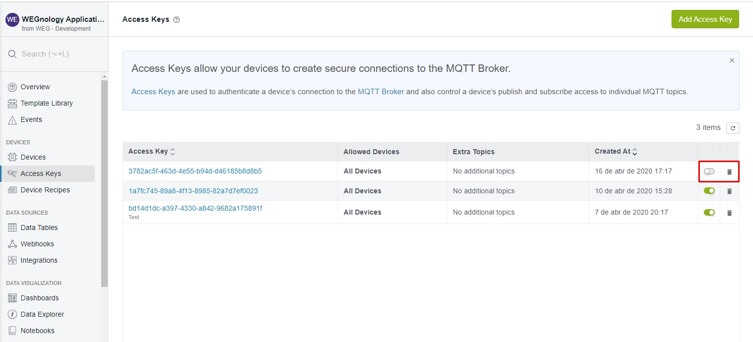The width and height of the screenshot is (753, 342).
Task: Open the Access Keys help icon
Action: [x=177, y=20]
